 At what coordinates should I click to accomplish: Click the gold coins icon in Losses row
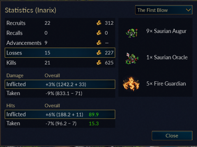click(x=99, y=53)
